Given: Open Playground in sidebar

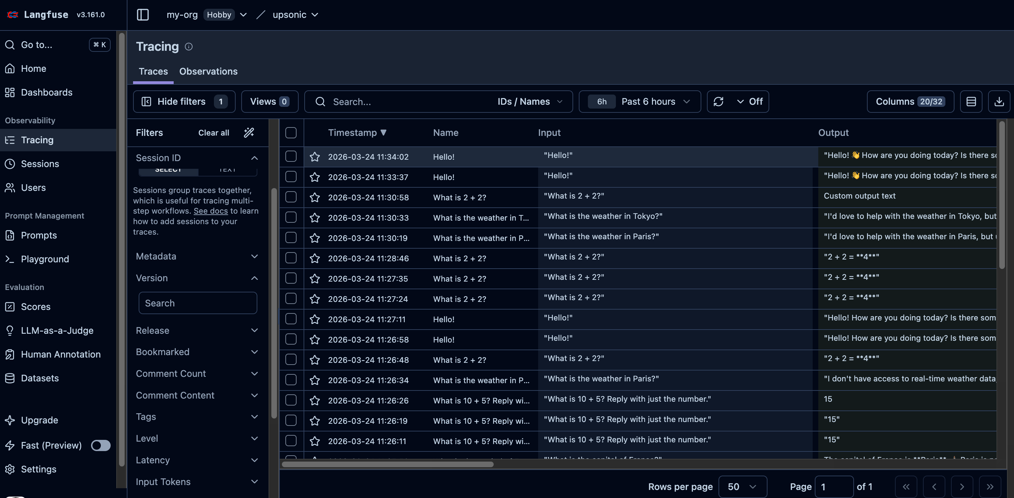Looking at the screenshot, I should click(x=58, y=259).
